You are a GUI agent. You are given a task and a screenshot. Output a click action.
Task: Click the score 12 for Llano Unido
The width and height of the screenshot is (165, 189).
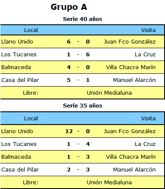tap(69, 131)
